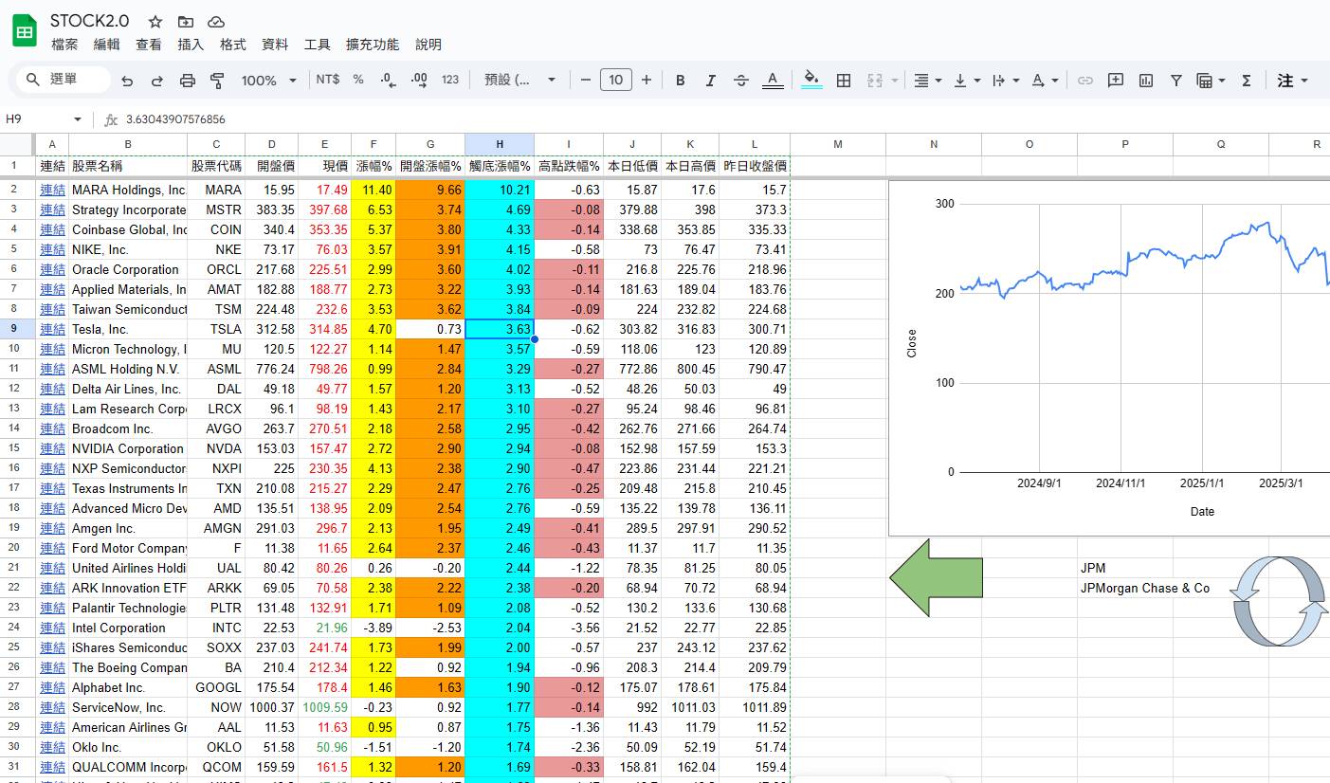The image size is (1330, 783).
Task: Open the font dropdown showing 預設
Action: tap(519, 80)
